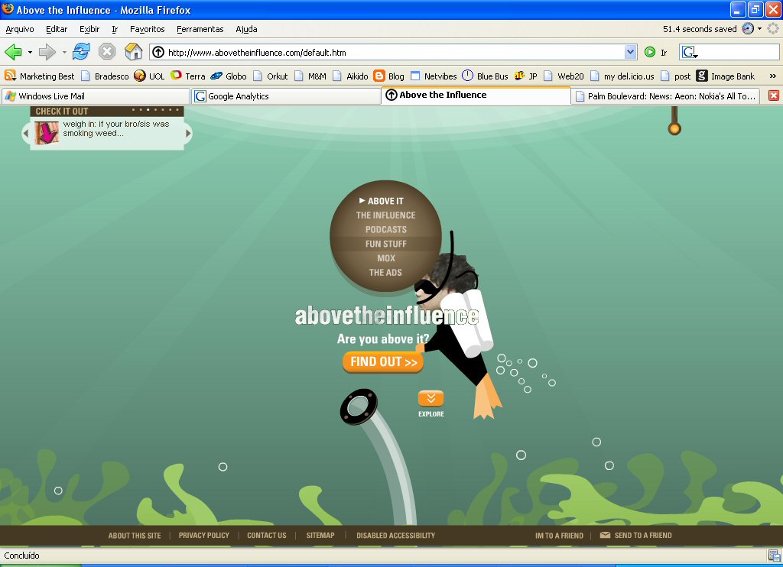The height and width of the screenshot is (567, 783).
Task: Open the Orkut bookmark
Action: (x=270, y=76)
